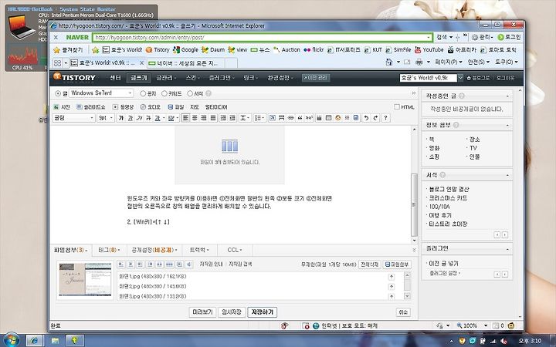Switch to the 네이버 browser tab
The image size is (556, 347).
coord(184,63)
